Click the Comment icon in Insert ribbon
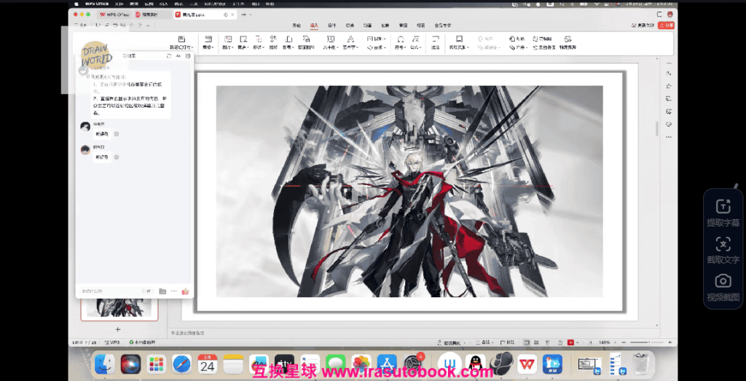 click(x=436, y=39)
